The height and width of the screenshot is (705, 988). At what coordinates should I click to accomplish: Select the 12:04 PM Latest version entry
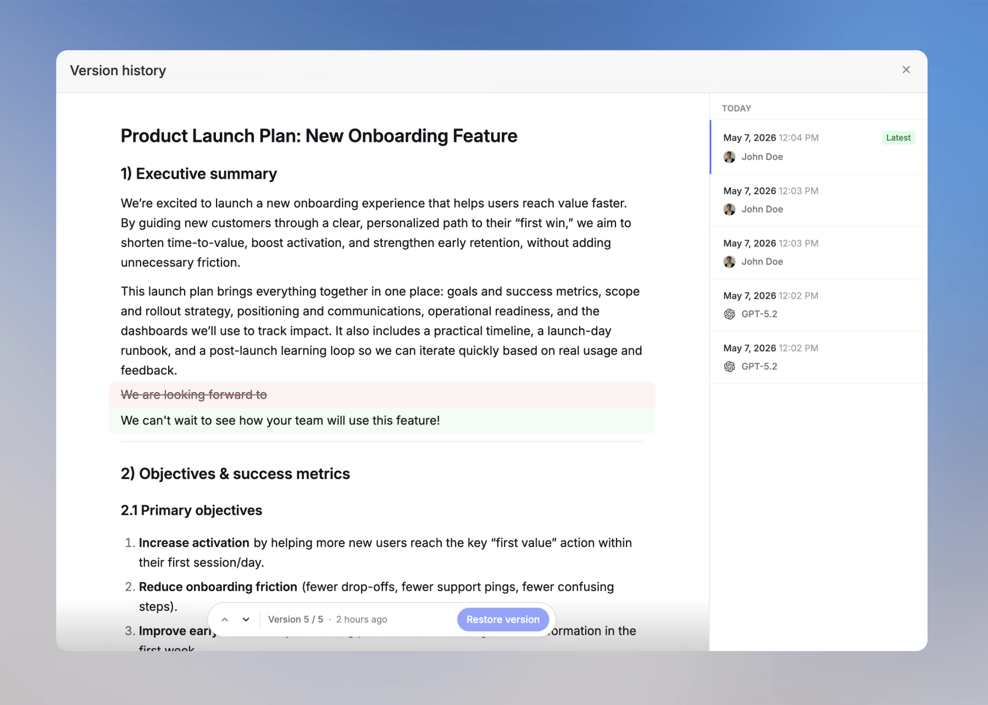tap(819, 147)
